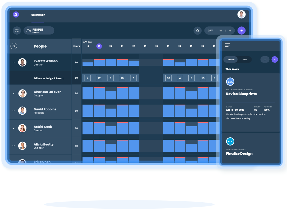287x211 pixels.
Task: Select the S&A project badge
Action: [230, 82]
